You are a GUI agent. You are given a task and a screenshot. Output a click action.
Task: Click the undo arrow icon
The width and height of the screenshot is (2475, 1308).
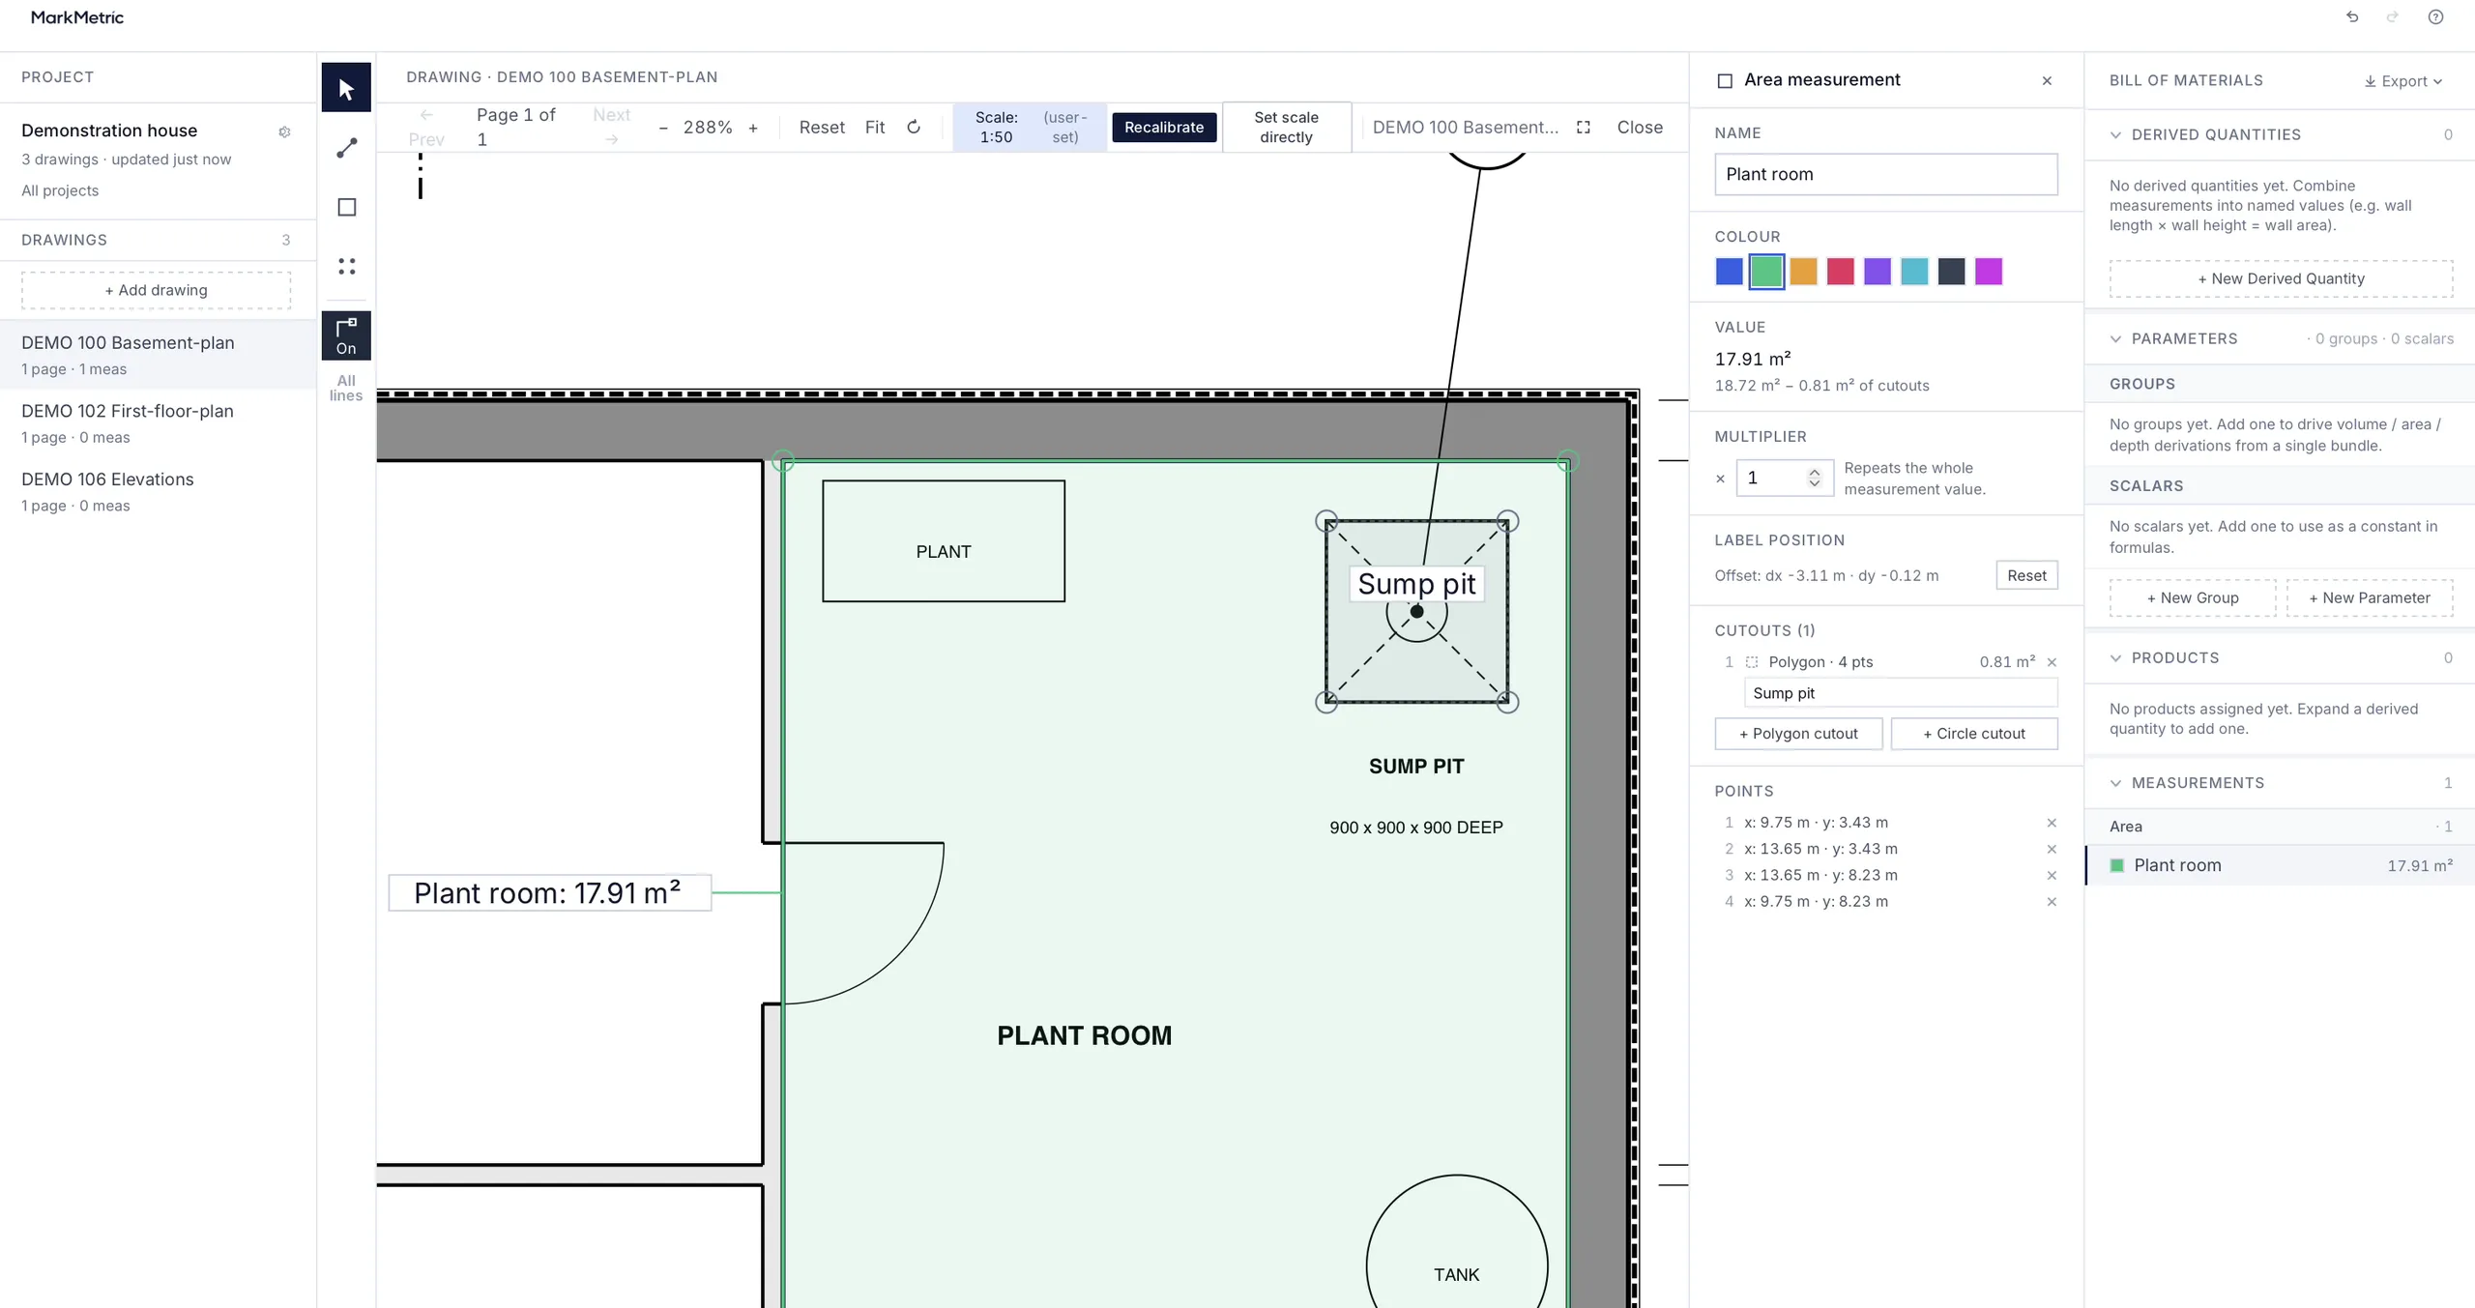point(2352,17)
